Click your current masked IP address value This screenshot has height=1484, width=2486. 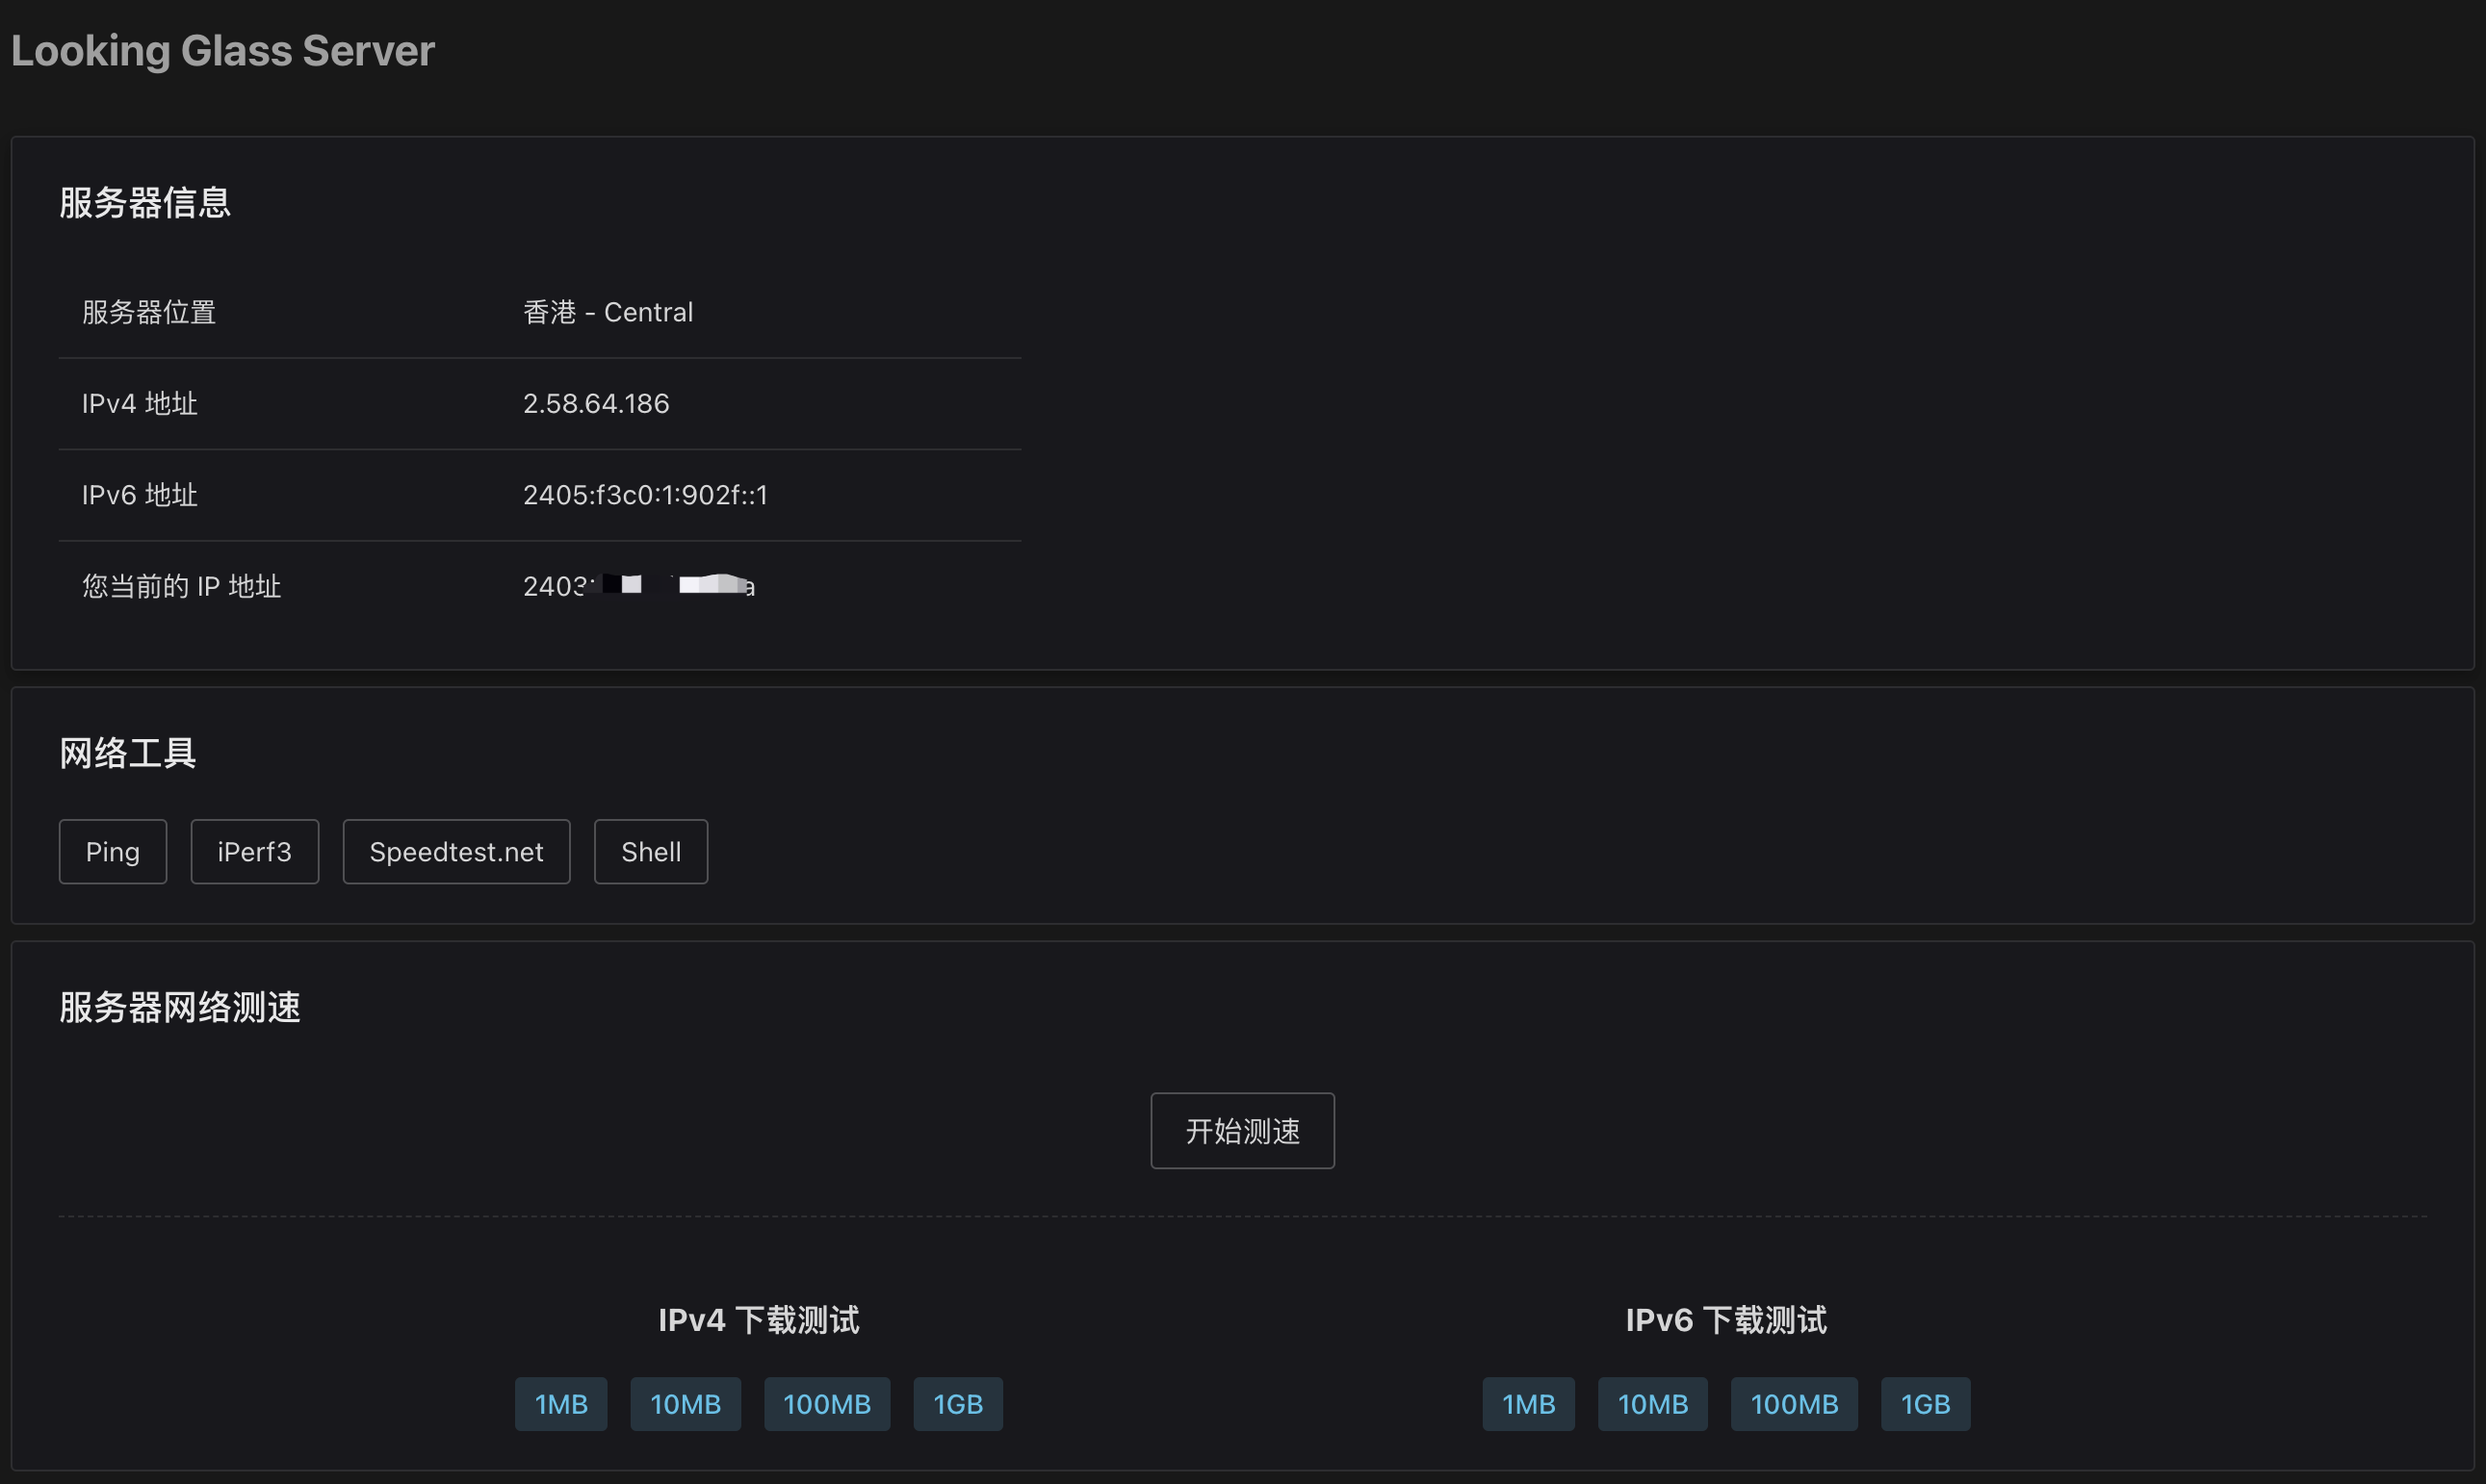pyautogui.click(x=637, y=585)
